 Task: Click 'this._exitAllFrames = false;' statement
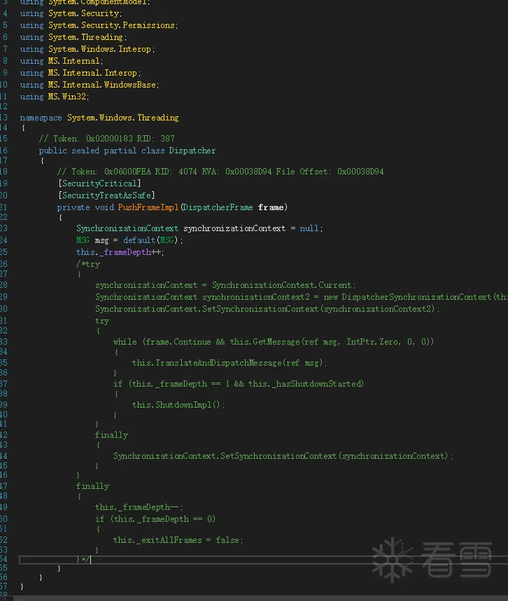(178, 540)
